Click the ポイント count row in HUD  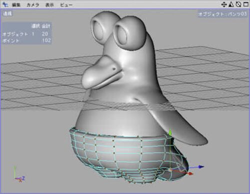click(x=26, y=40)
